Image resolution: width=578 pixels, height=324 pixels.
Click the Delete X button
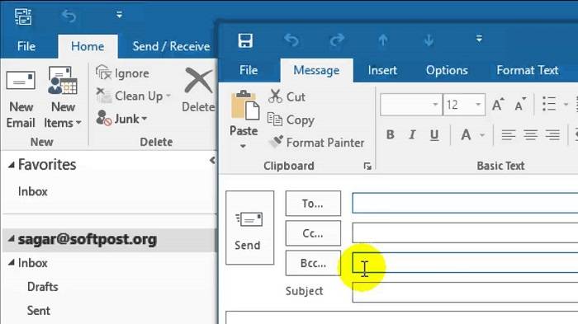click(x=199, y=90)
